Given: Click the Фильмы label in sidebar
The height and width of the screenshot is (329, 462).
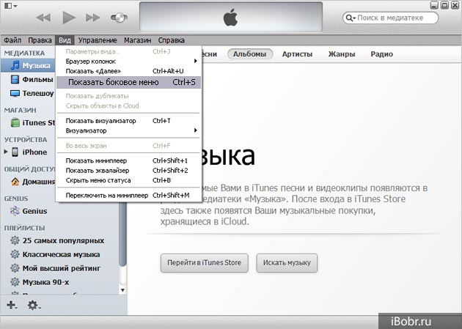Looking at the screenshot, I should click(x=37, y=79).
